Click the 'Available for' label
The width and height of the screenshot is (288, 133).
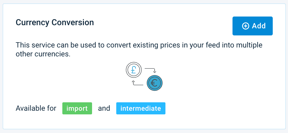[36, 108]
